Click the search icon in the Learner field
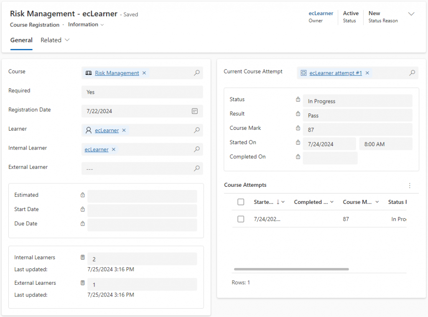The width and height of the screenshot is (428, 317). (196, 130)
